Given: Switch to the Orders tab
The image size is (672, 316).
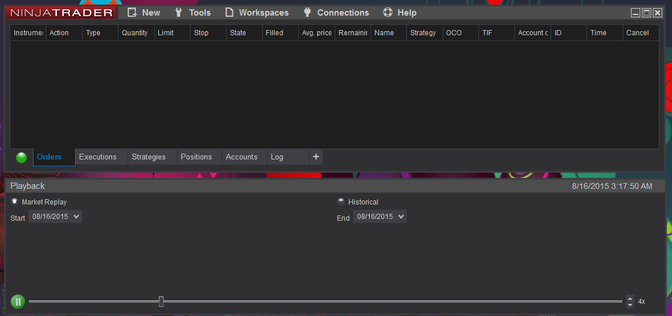Looking at the screenshot, I should (x=54, y=157).
